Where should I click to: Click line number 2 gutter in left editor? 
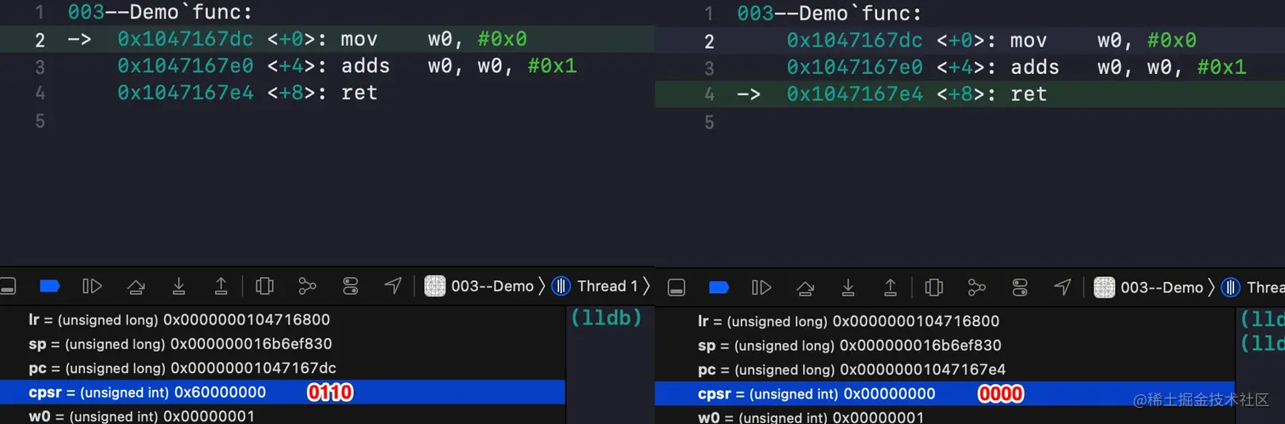click(40, 40)
